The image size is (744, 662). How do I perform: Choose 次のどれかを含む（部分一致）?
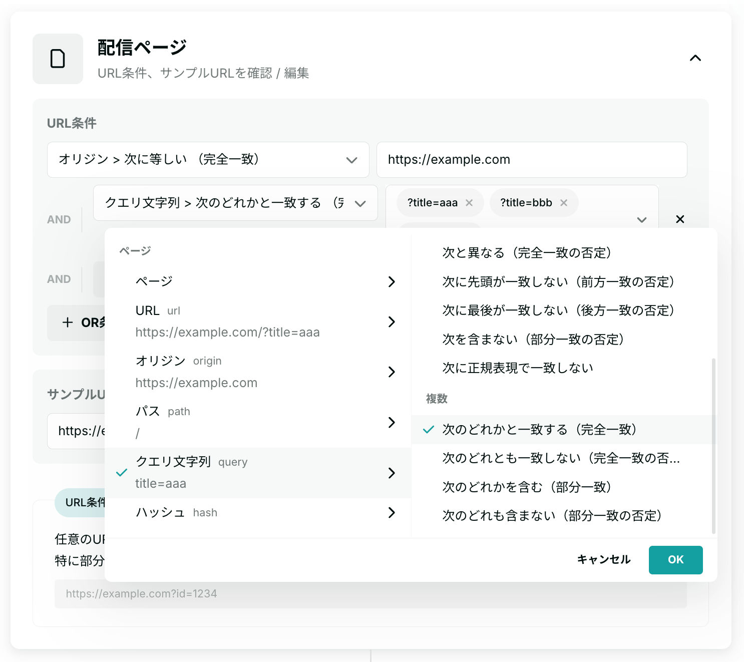pos(526,487)
